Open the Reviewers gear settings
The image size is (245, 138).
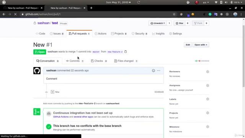[207, 72]
